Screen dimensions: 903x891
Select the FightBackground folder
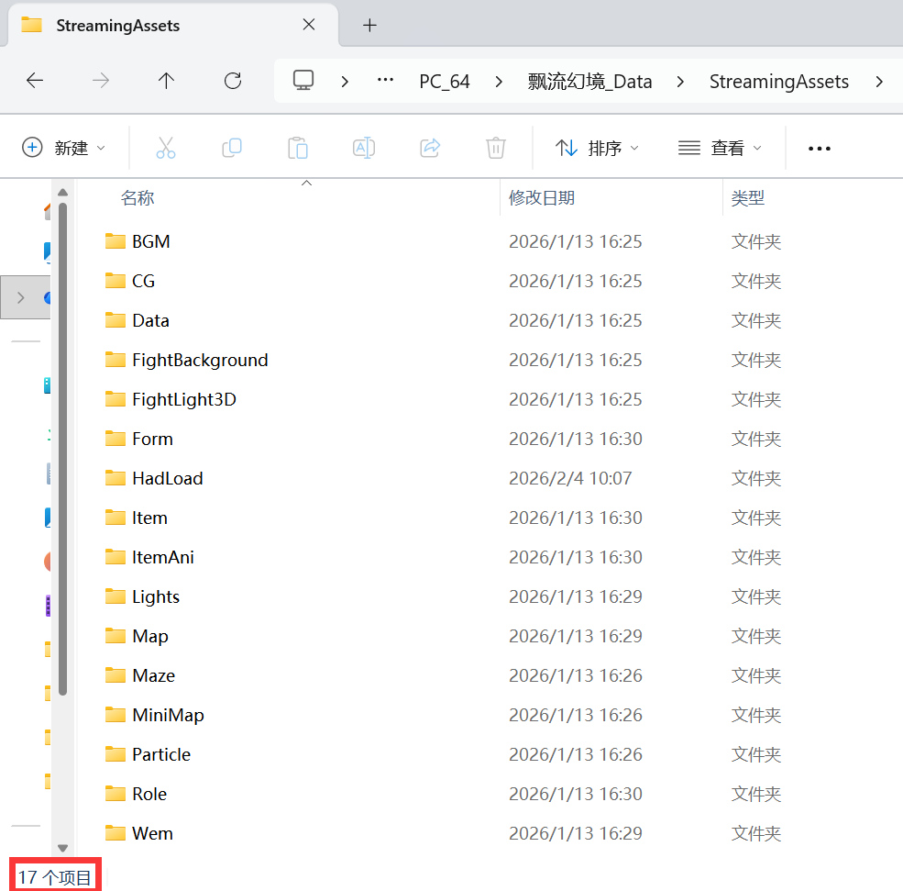pyautogui.click(x=200, y=360)
